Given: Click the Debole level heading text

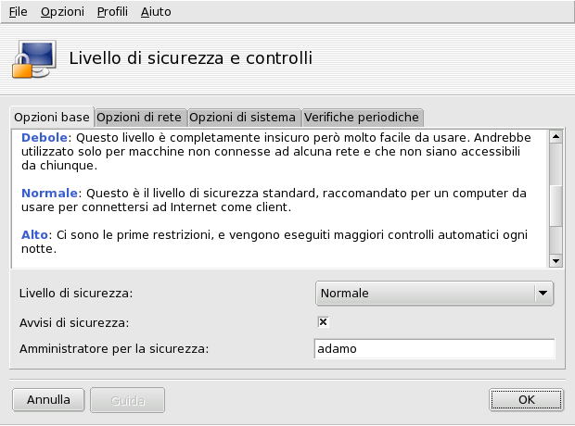Looking at the screenshot, I should click(45, 137).
